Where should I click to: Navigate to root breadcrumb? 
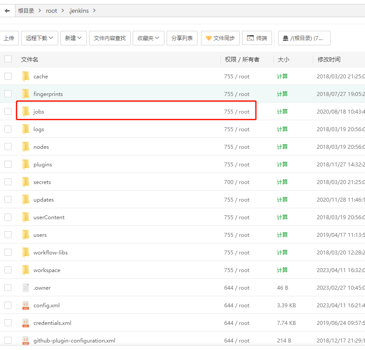[x=52, y=11]
